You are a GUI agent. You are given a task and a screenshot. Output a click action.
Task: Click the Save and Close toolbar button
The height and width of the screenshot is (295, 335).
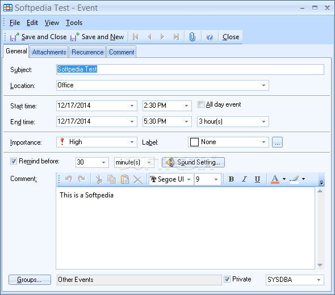coord(39,37)
